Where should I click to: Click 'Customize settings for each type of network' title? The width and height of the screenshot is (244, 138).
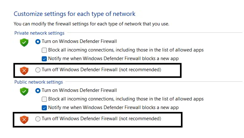pyautogui.click(x=75, y=14)
